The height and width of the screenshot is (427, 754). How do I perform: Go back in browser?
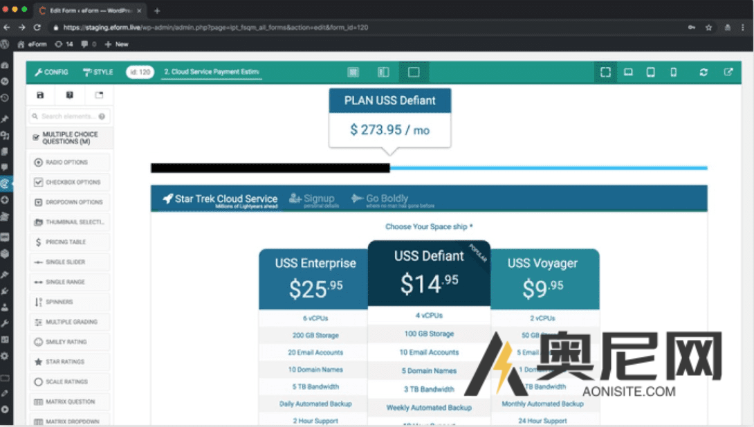7,28
